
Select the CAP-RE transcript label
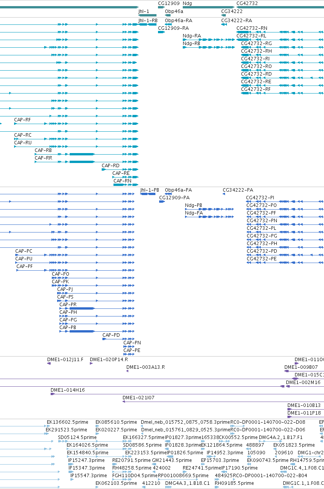pos(121,173)
